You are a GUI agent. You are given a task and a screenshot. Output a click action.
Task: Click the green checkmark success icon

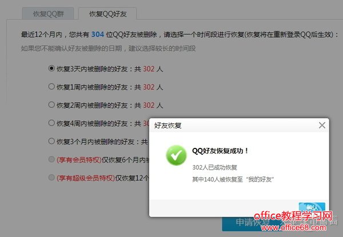176,155
